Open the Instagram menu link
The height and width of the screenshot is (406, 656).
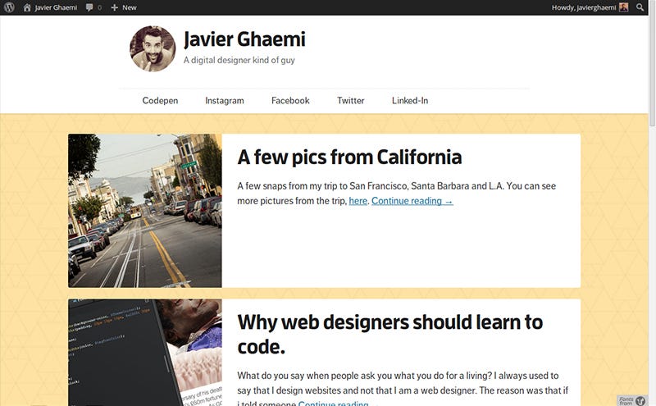[225, 100]
